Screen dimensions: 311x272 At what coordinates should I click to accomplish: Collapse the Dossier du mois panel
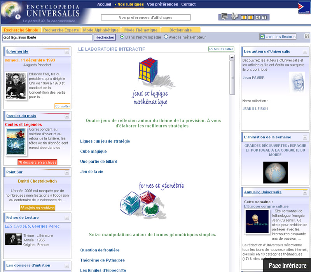[x=67, y=116]
